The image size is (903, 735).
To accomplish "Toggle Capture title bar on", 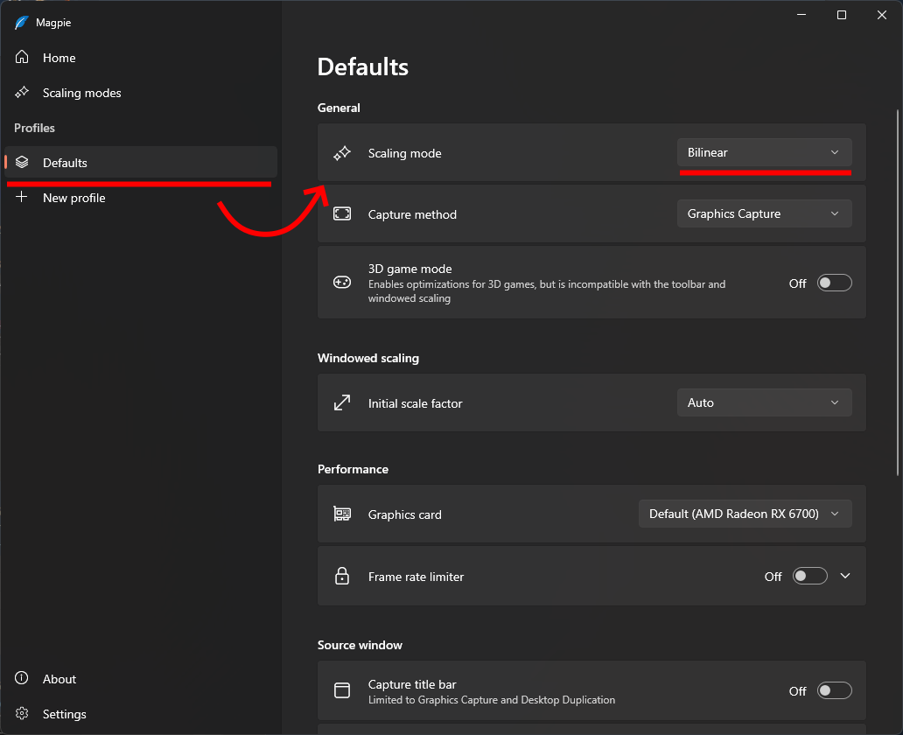I will 834,691.
